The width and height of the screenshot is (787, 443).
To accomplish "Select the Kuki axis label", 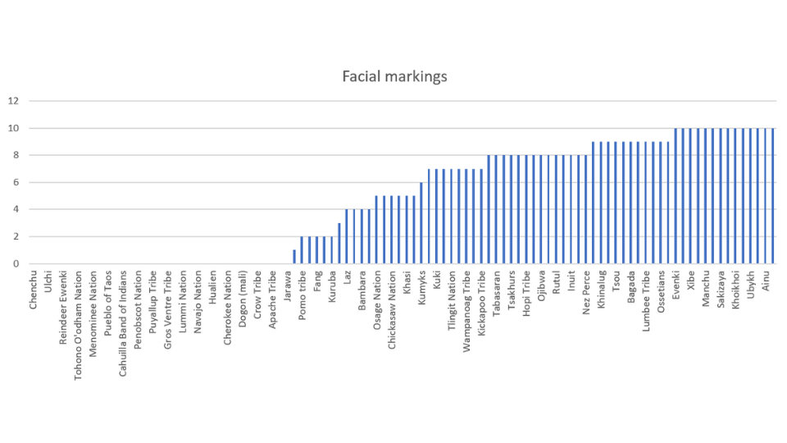I will tap(437, 279).
